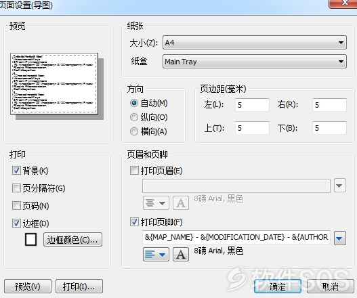
Task: Expand the Main Tray paper source dropdown
Action: click(x=255, y=62)
